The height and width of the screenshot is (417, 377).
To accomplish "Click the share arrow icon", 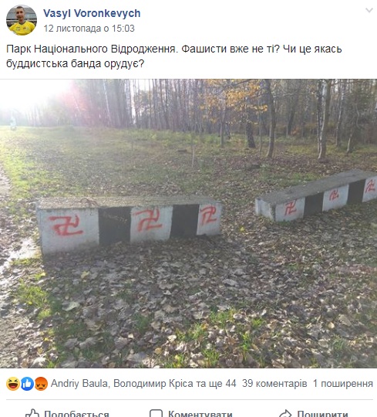I will [x=285, y=414].
